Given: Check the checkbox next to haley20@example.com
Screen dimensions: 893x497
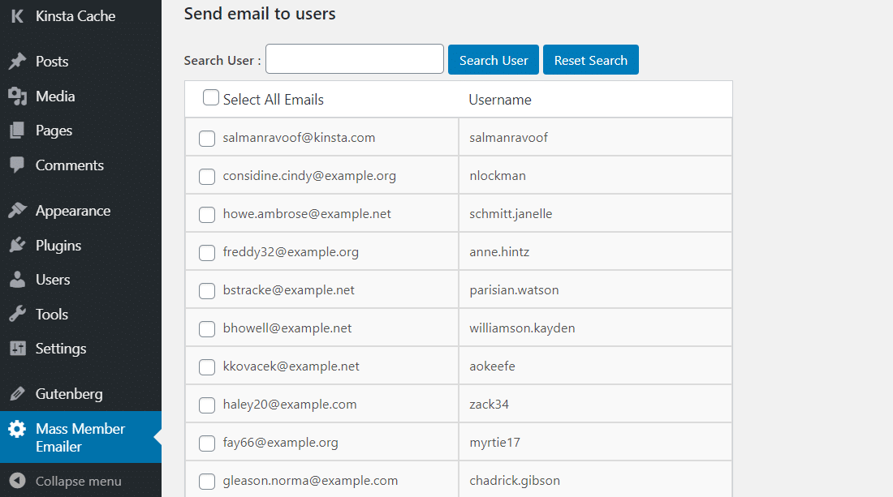Looking at the screenshot, I should pyautogui.click(x=206, y=405).
